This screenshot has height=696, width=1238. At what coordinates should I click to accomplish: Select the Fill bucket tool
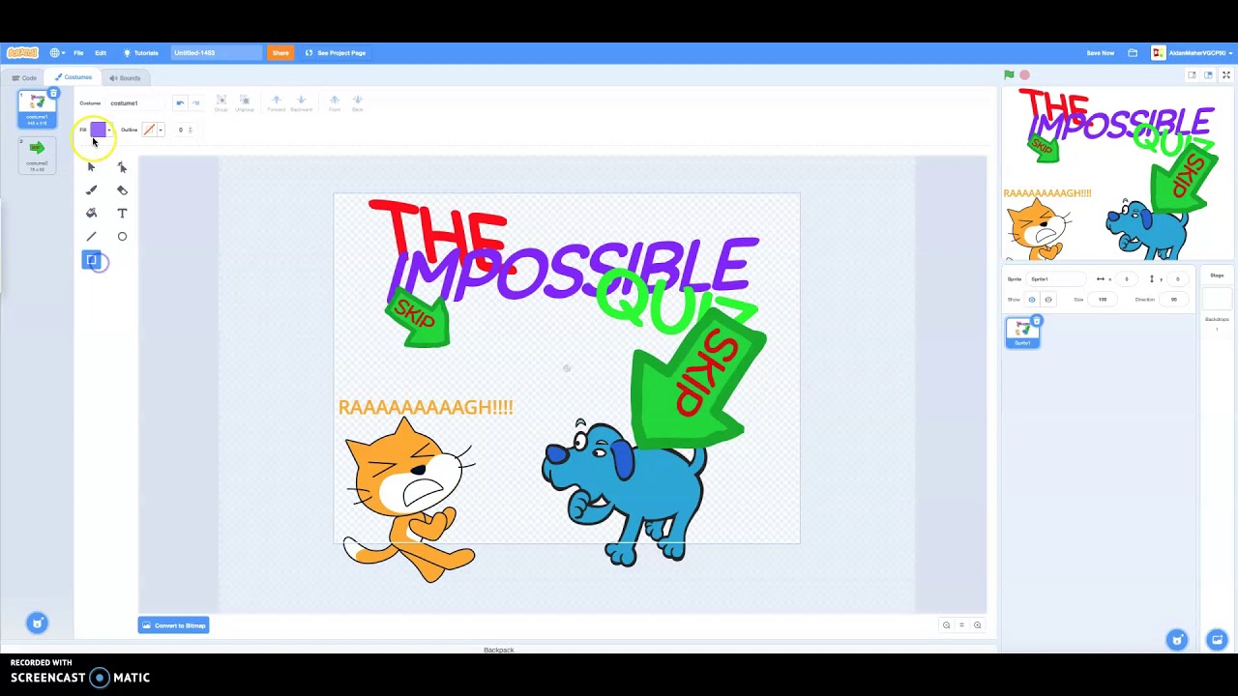pos(92,214)
